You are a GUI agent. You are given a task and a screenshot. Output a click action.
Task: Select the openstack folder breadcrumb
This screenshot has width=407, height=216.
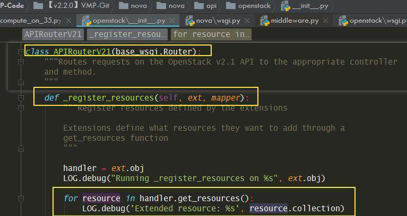249,6
